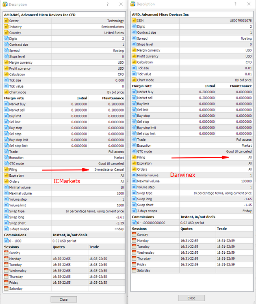
Task: Click the help question mark in left Description window
Action: [x=108, y=4]
